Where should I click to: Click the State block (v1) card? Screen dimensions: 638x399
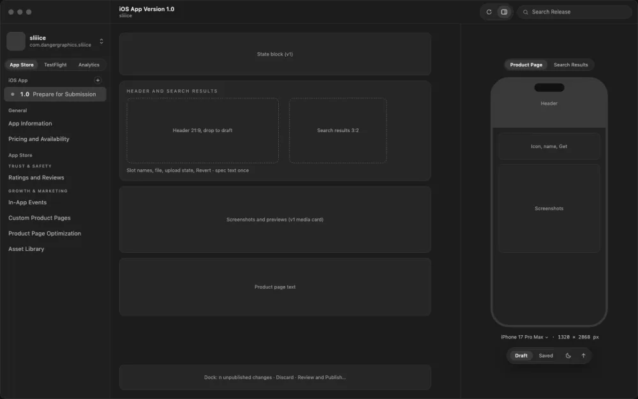(x=275, y=54)
